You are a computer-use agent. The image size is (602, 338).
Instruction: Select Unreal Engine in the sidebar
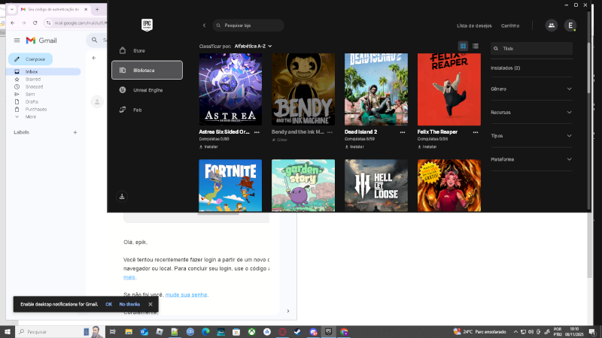147,89
